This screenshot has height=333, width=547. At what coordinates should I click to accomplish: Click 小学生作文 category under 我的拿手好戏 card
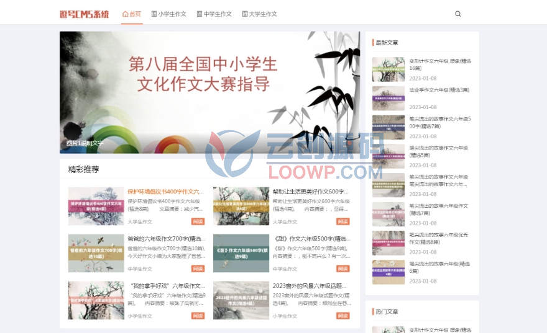[139, 316]
